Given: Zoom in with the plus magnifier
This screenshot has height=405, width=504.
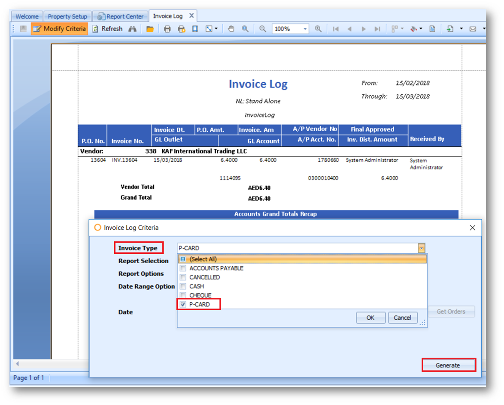Looking at the screenshot, I should point(318,29).
